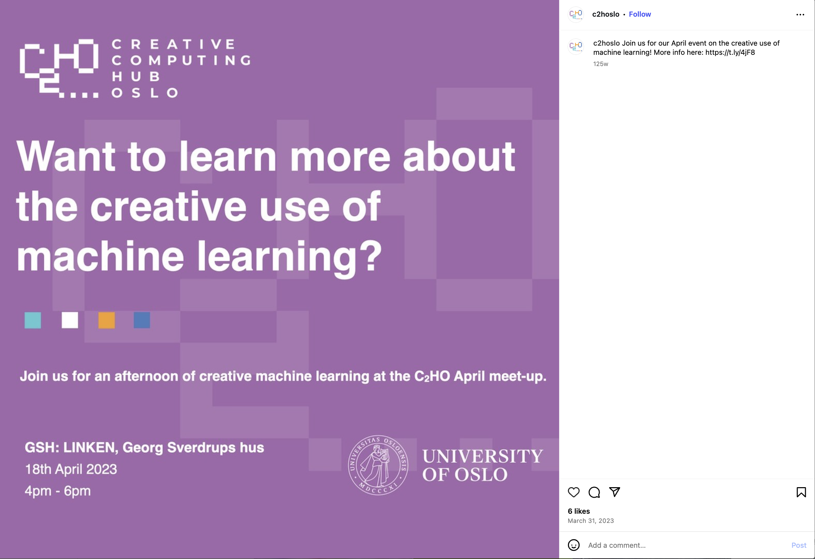Click the 125w timestamp
The image size is (815, 559).
[x=600, y=64]
